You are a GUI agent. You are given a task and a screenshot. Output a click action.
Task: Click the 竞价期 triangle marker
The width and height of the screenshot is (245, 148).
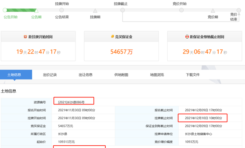pos(213,11)
